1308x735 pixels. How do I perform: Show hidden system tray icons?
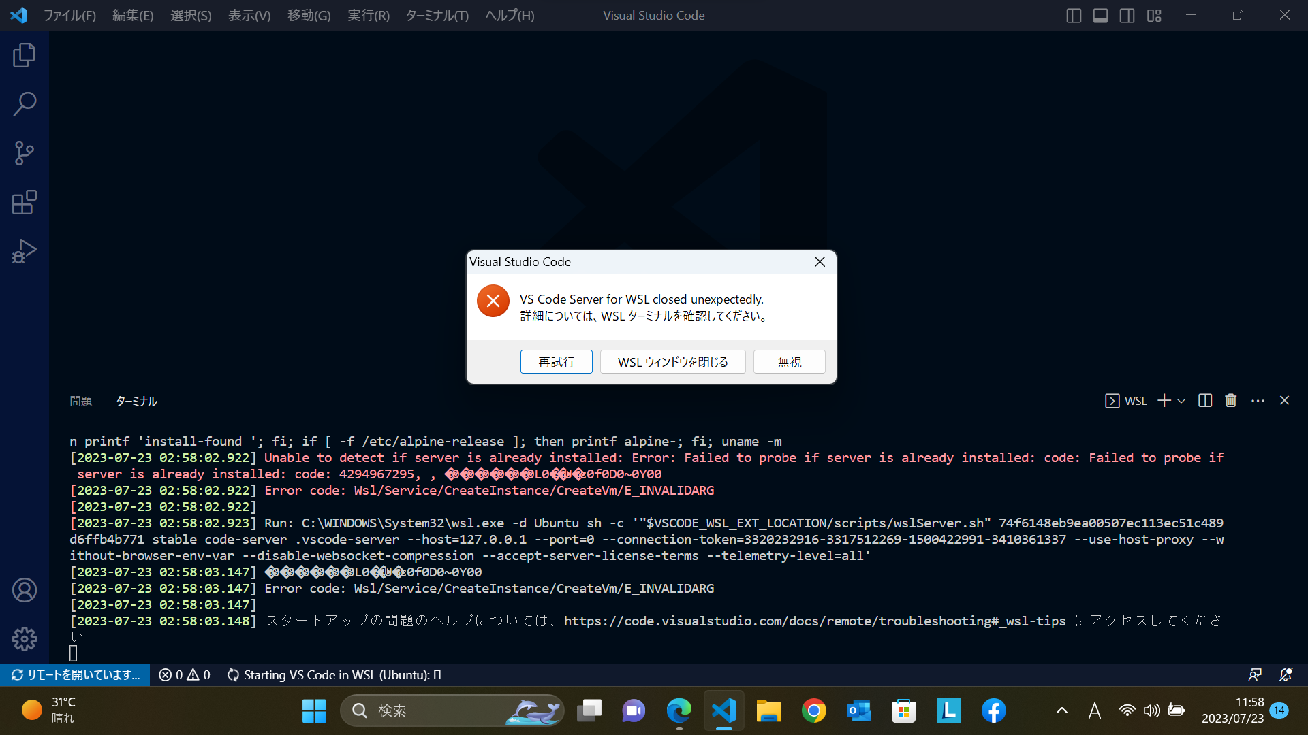click(1061, 710)
